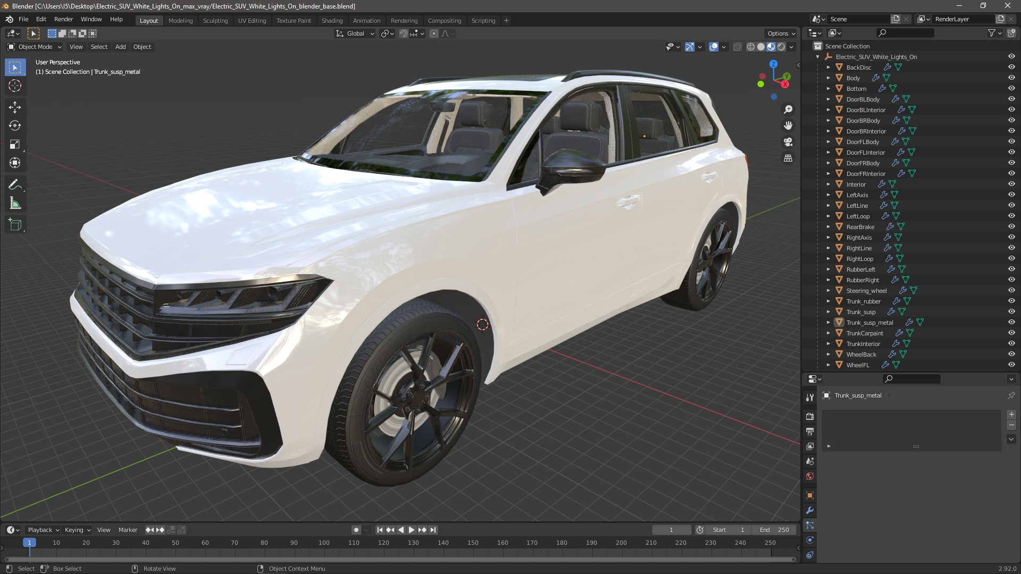The width and height of the screenshot is (1021, 574).
Task: Open the Object Mode dropdown
Action: pos(35,47)
